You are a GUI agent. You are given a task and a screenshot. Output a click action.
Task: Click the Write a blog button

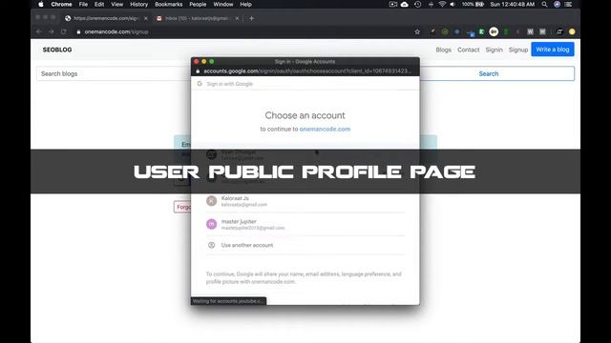(x=553, y=50)
